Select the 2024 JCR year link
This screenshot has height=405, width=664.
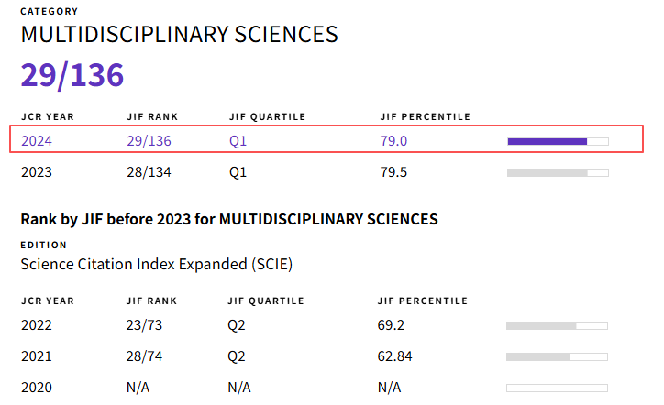click(x=37, y=140)
